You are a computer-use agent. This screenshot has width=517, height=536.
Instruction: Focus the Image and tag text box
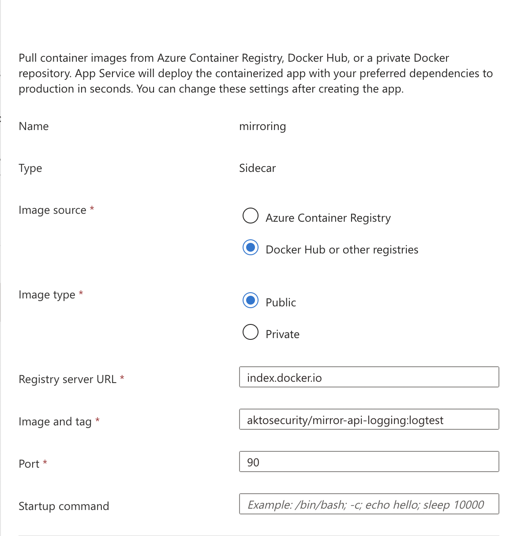coord(369,420)
